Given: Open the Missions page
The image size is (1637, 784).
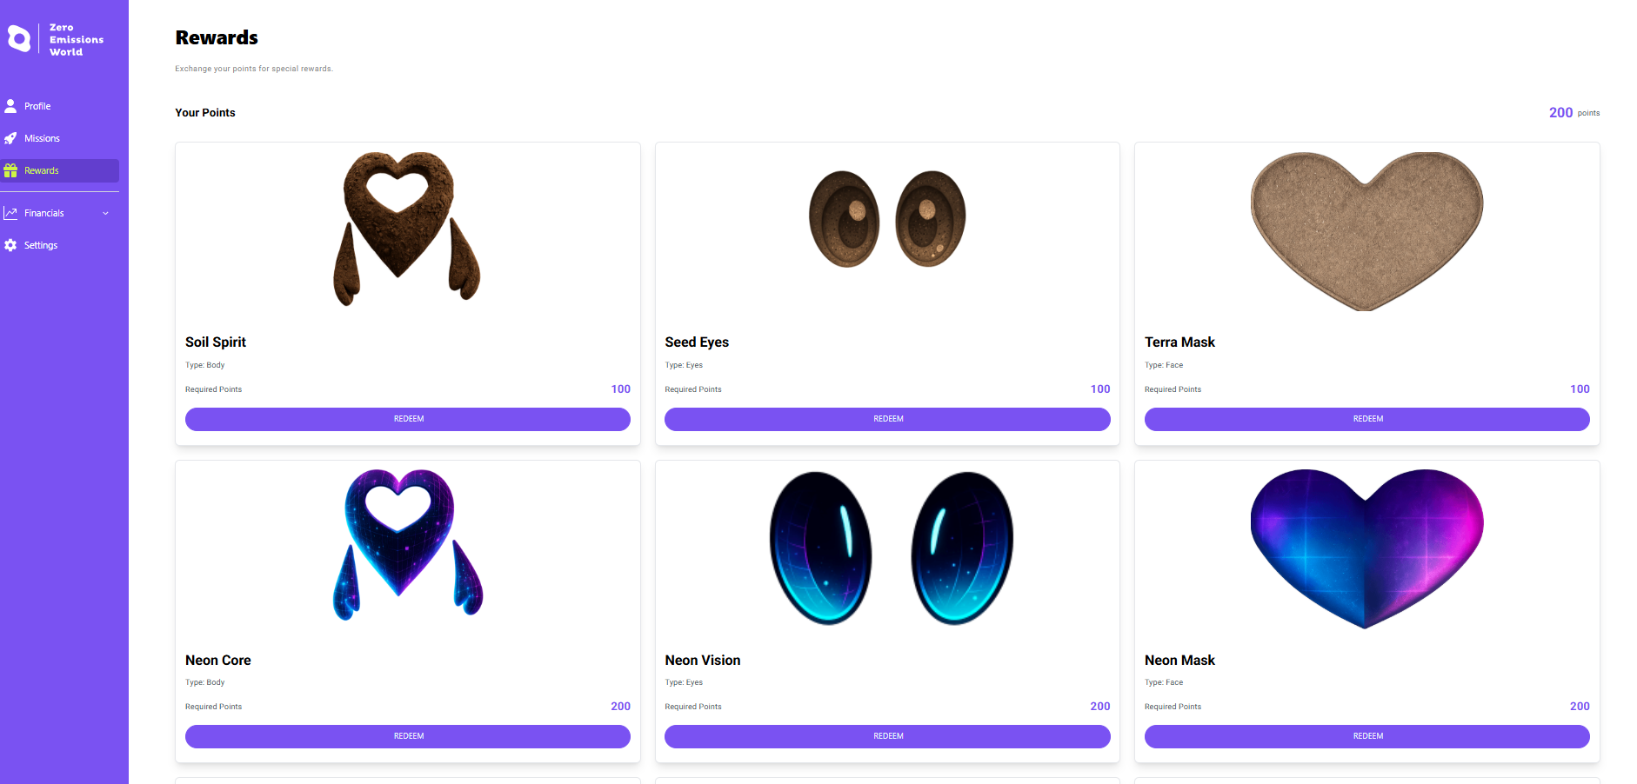Looking at the screenshot, I should [42, 138].
